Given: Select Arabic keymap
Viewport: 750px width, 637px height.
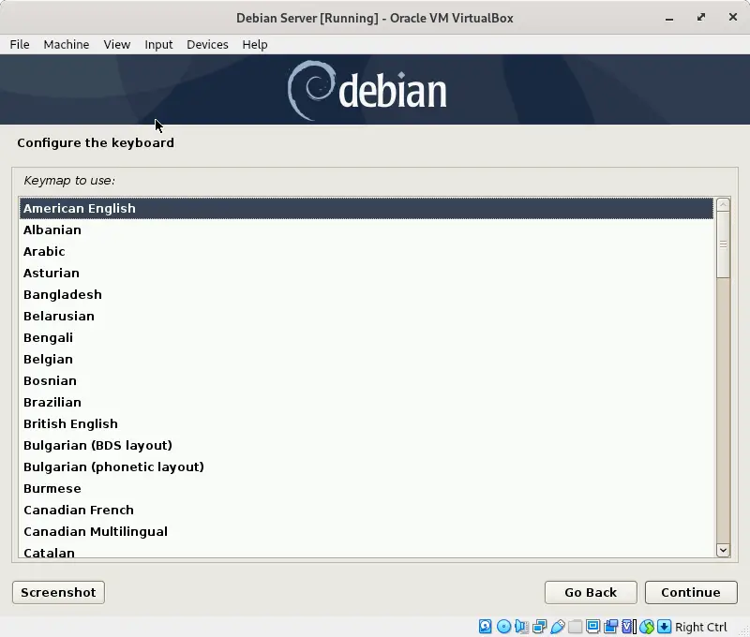Looking at the screenshot, I should [367, 251].
